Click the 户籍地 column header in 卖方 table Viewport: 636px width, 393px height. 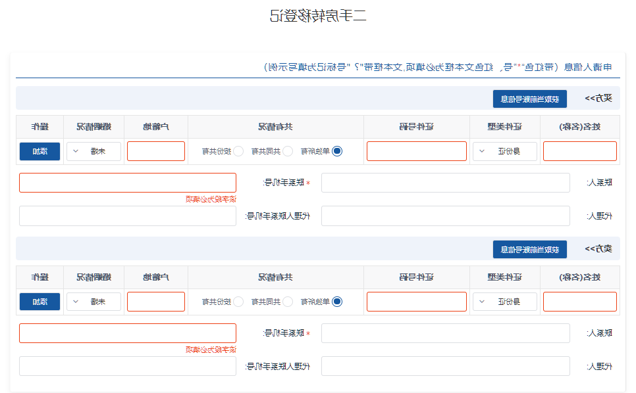[156, 277]
